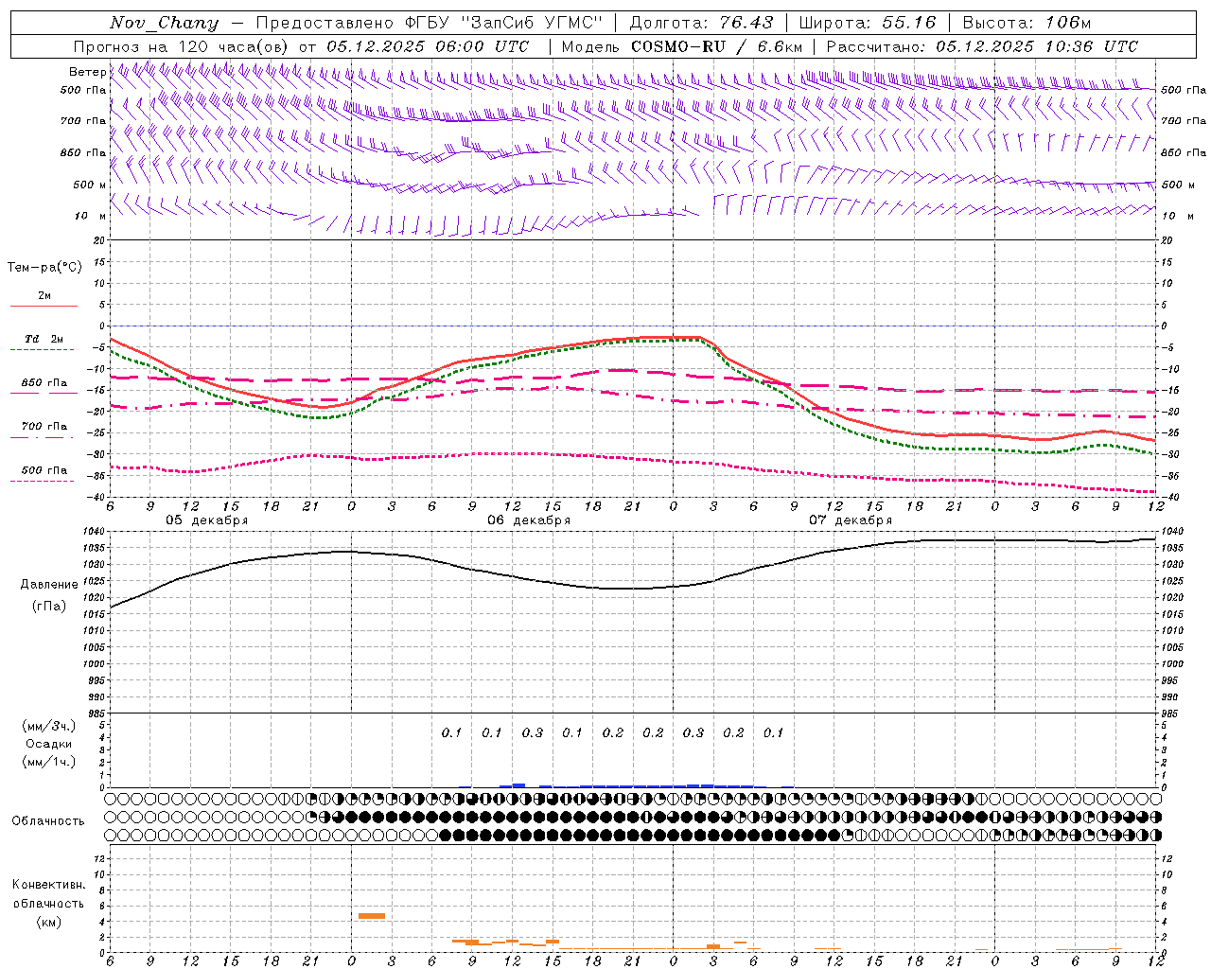Click the 500 гПа temperature legend entry
This screenshot has height=969, width=1211.
[44, 470]
